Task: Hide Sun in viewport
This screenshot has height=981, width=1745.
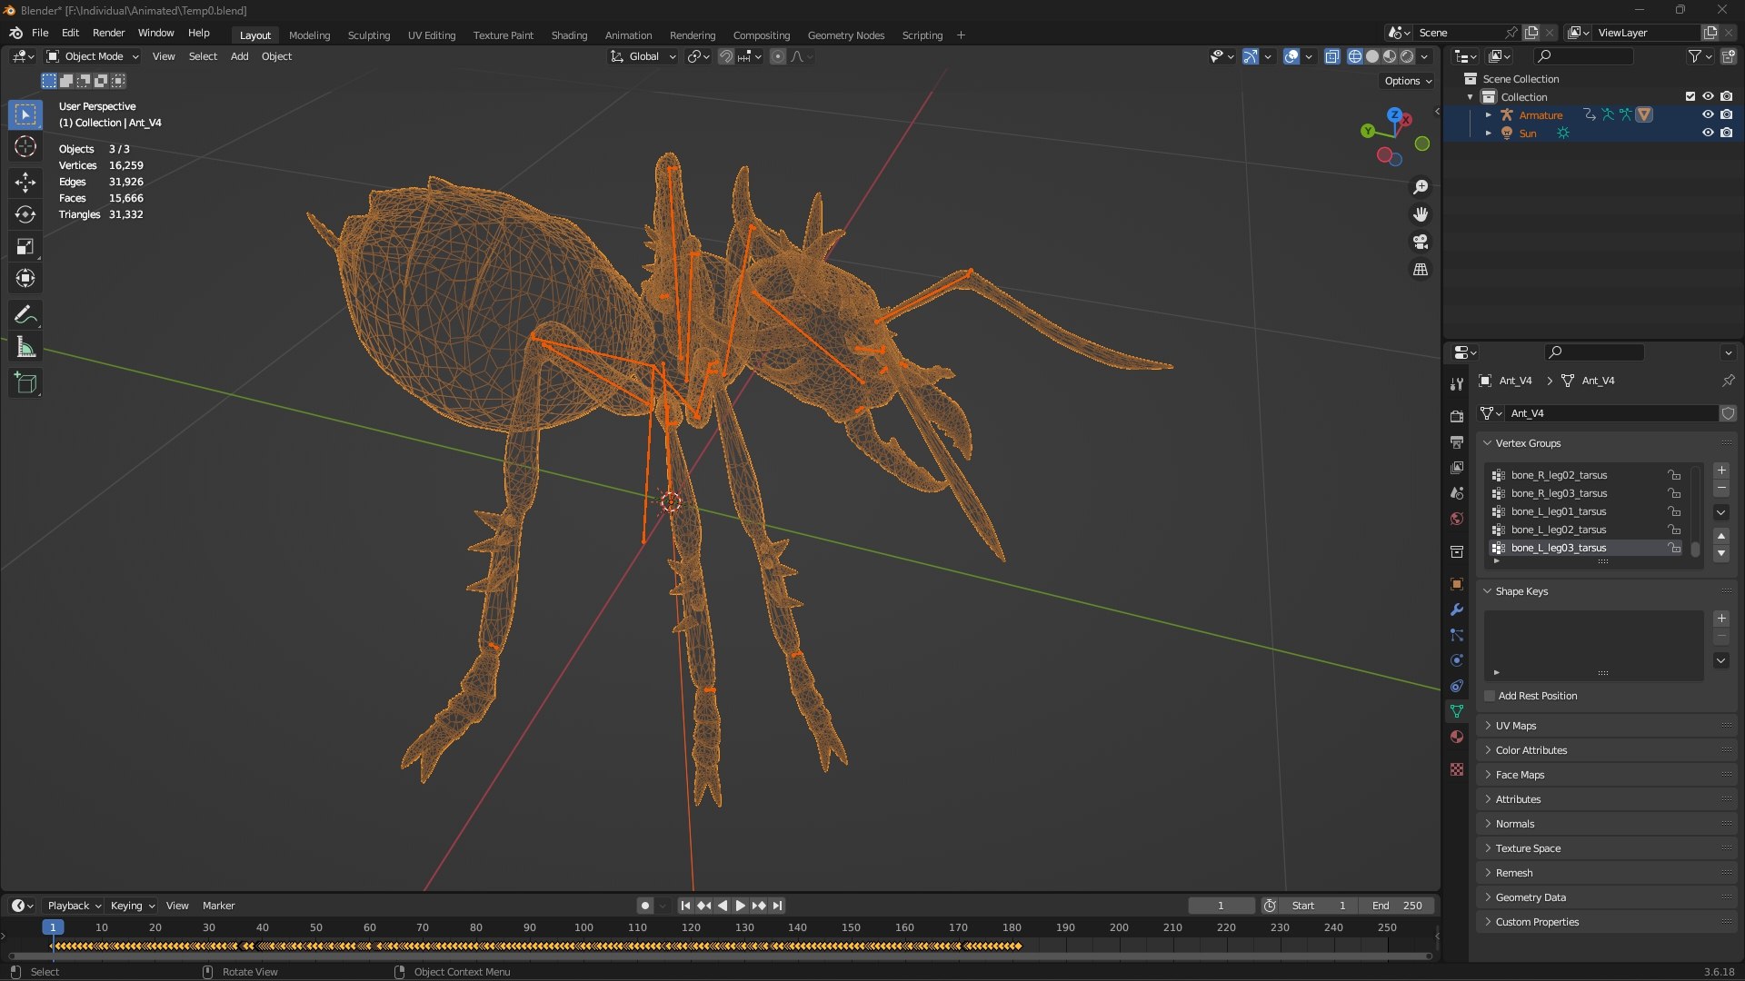Action: 1708,133
